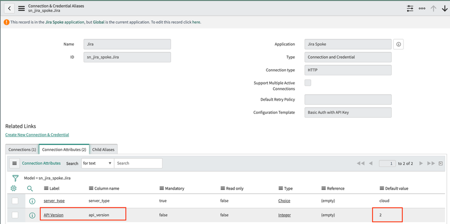The image size is (450, 224).
Task: Click the Type field Connection and Credential
Action: 348,57
